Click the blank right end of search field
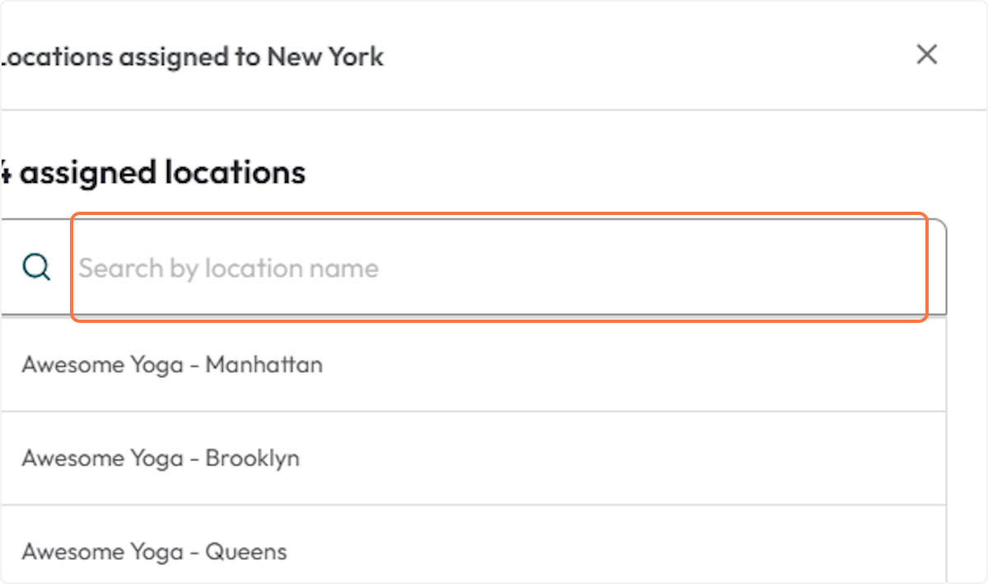 coord(864,268)
